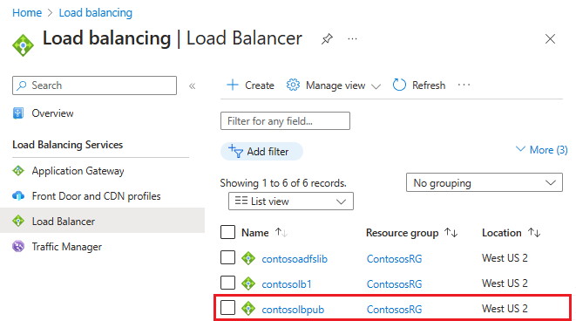Click the contosolb1 load balancer icon
The image size is (576, 321).
click(x=248, y=283)
